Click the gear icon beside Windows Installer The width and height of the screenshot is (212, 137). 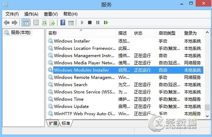click(x=51, y=41)
